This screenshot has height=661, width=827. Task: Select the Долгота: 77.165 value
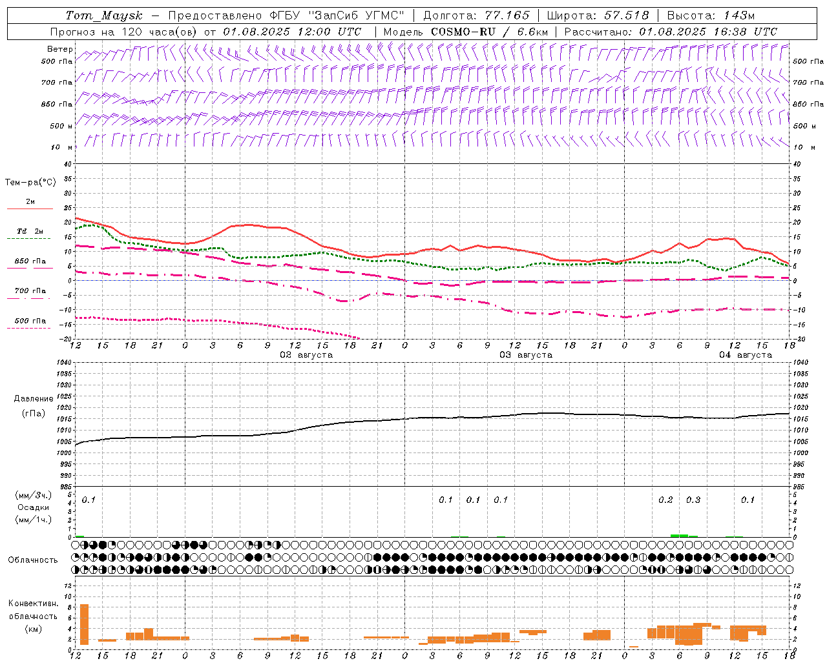[476, 15]
